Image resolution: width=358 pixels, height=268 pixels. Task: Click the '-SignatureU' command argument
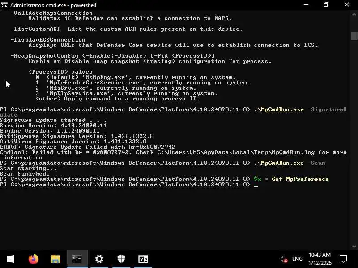click(327, 109)
